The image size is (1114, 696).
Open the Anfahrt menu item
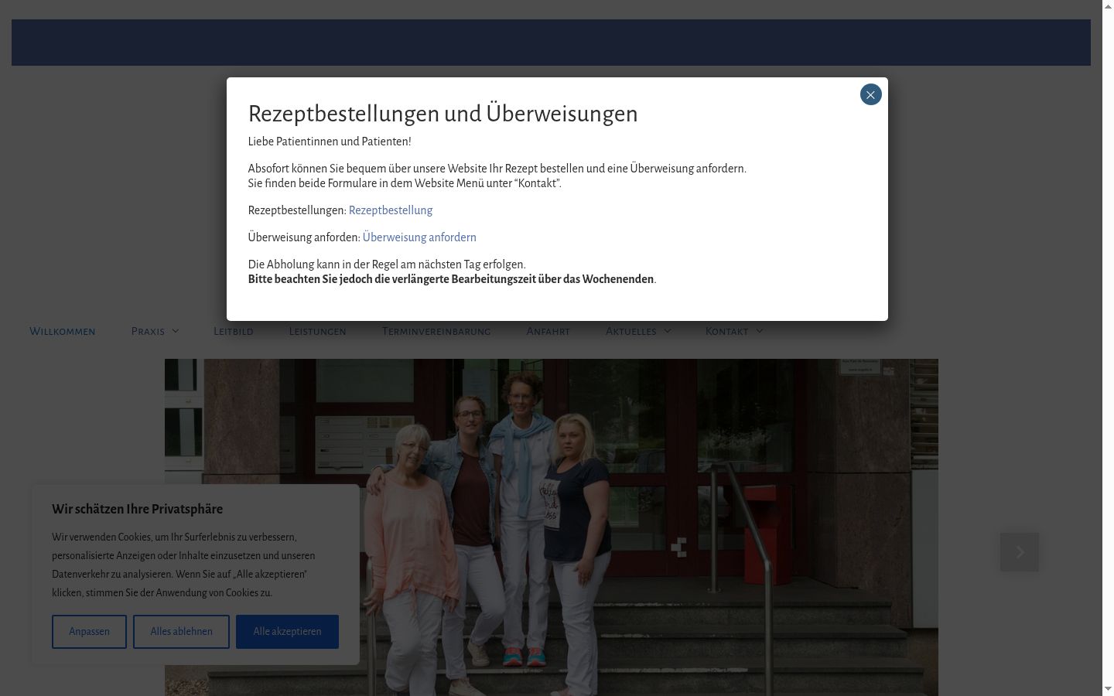point(548,331)
